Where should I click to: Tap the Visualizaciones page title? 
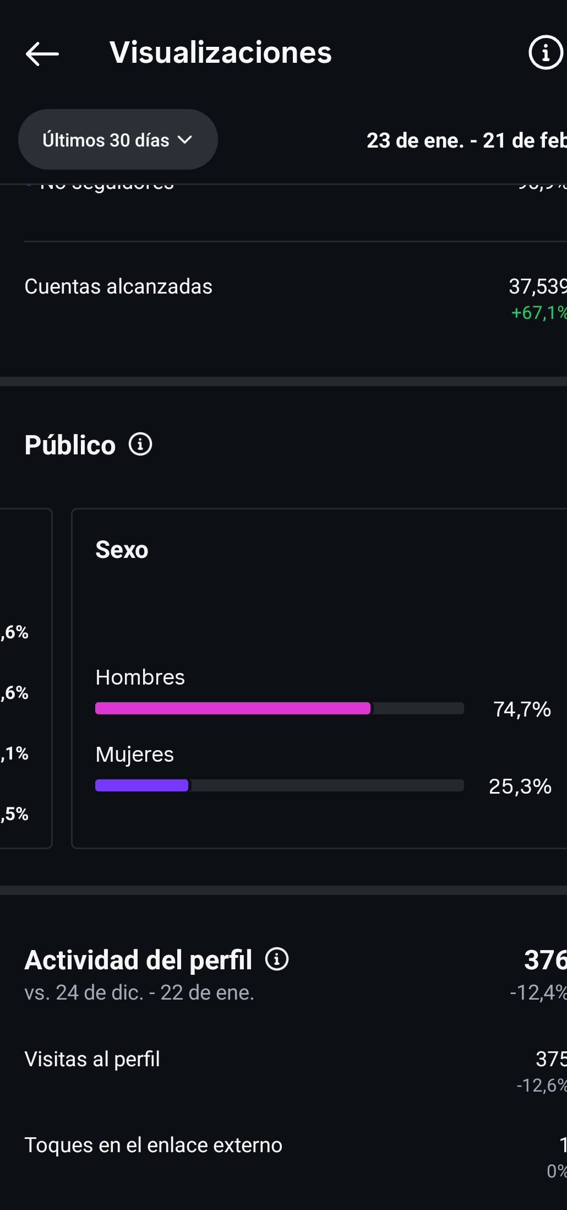coord(221,53)
